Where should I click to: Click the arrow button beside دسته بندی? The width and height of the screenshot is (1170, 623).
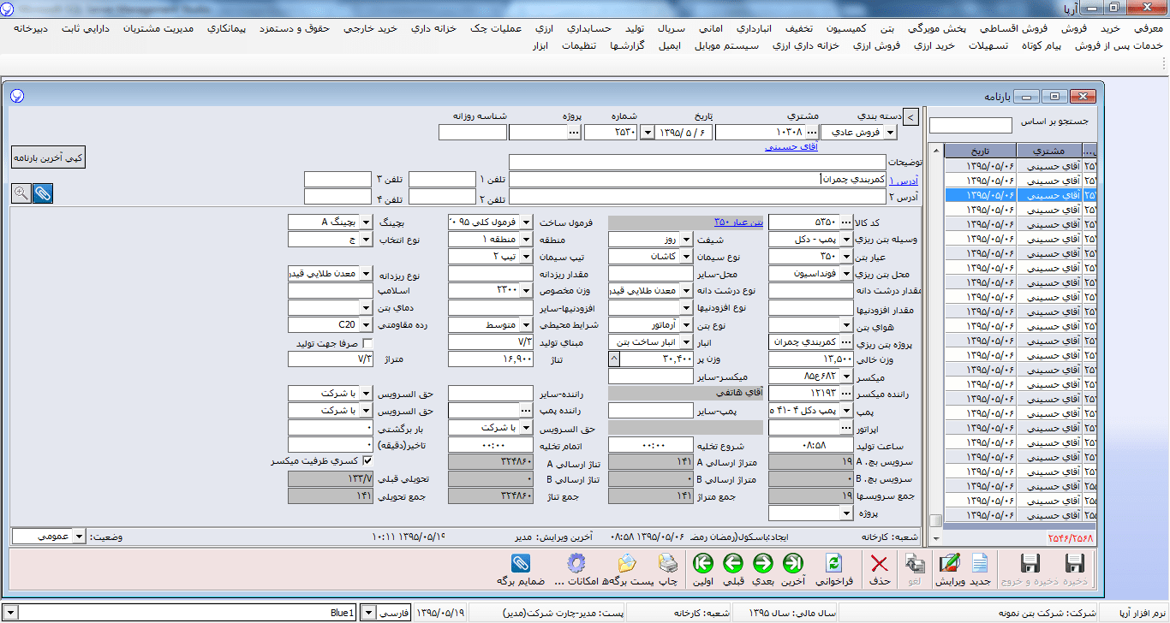[911, 117]
